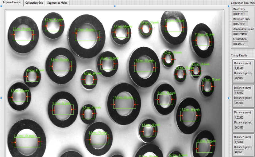
Task: Click Distance (mm) field showing 4,52555
Action: [239, 117]
